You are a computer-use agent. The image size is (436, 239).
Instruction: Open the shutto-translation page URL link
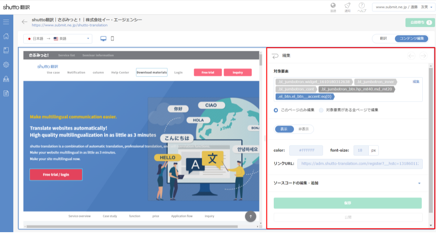pos(69,25)
